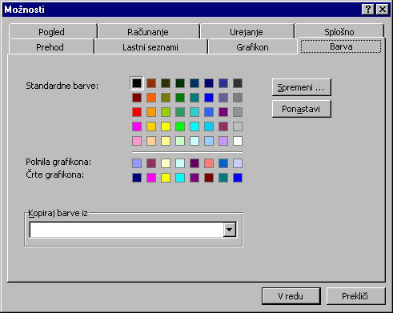The image size is (393, 313).
Task: Select the navy chart line swatch
Action: click(x=137, y=178)
